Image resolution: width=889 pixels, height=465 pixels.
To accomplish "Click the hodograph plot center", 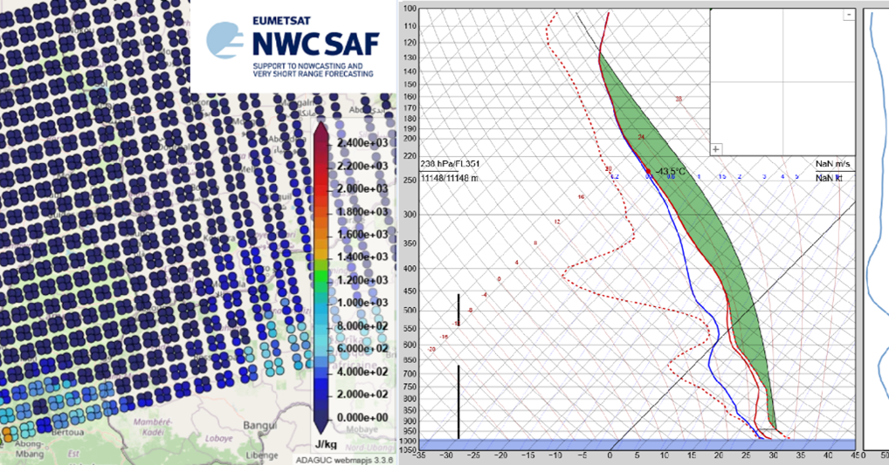I will click(782, 80).
